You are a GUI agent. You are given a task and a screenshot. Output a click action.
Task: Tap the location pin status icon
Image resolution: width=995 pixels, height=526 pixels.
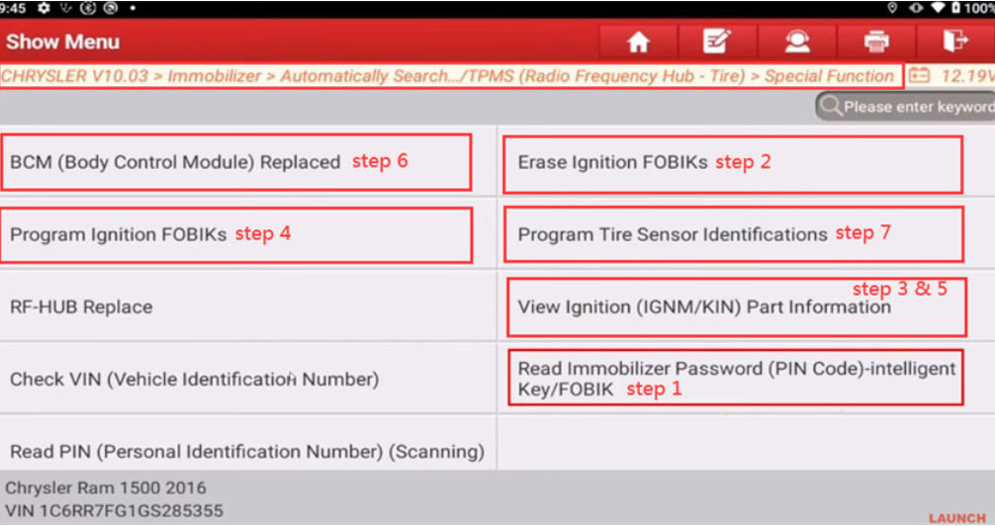[892, 8]
